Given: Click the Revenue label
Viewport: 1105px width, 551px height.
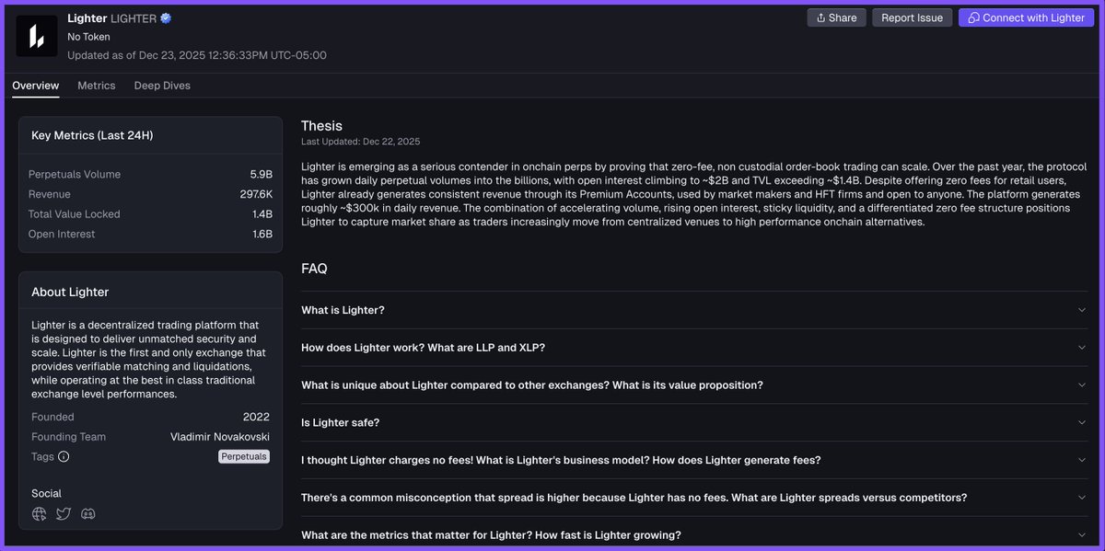Looking at the screenshot, I should coord(50,194).
